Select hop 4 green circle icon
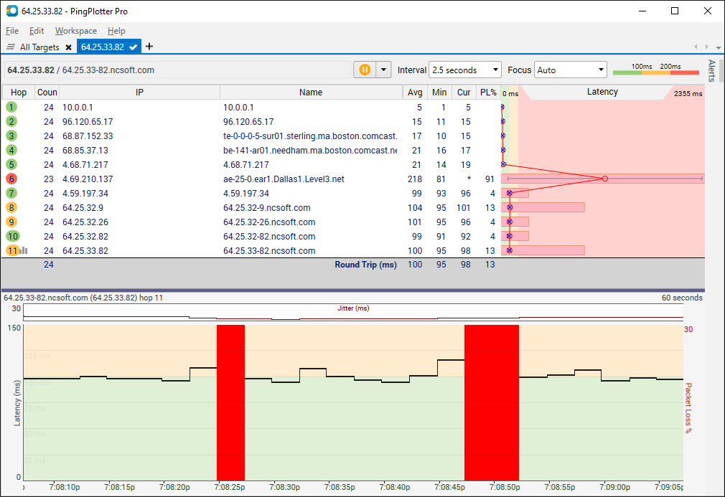 pyautogui.click(x=11, y=150)
